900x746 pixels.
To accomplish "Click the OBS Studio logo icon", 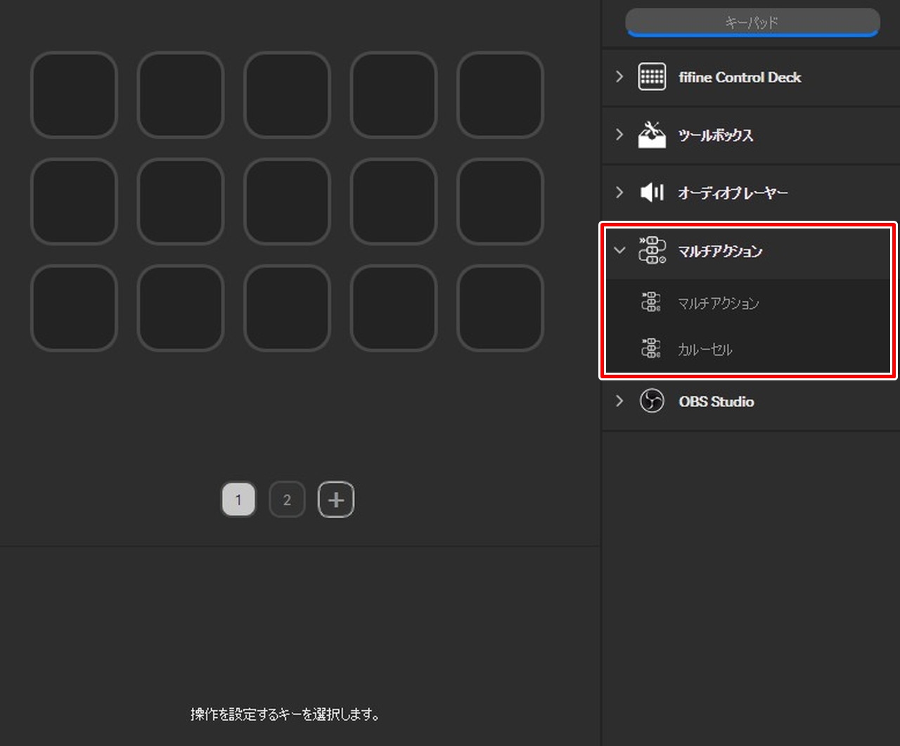I will tap(652, 401).
